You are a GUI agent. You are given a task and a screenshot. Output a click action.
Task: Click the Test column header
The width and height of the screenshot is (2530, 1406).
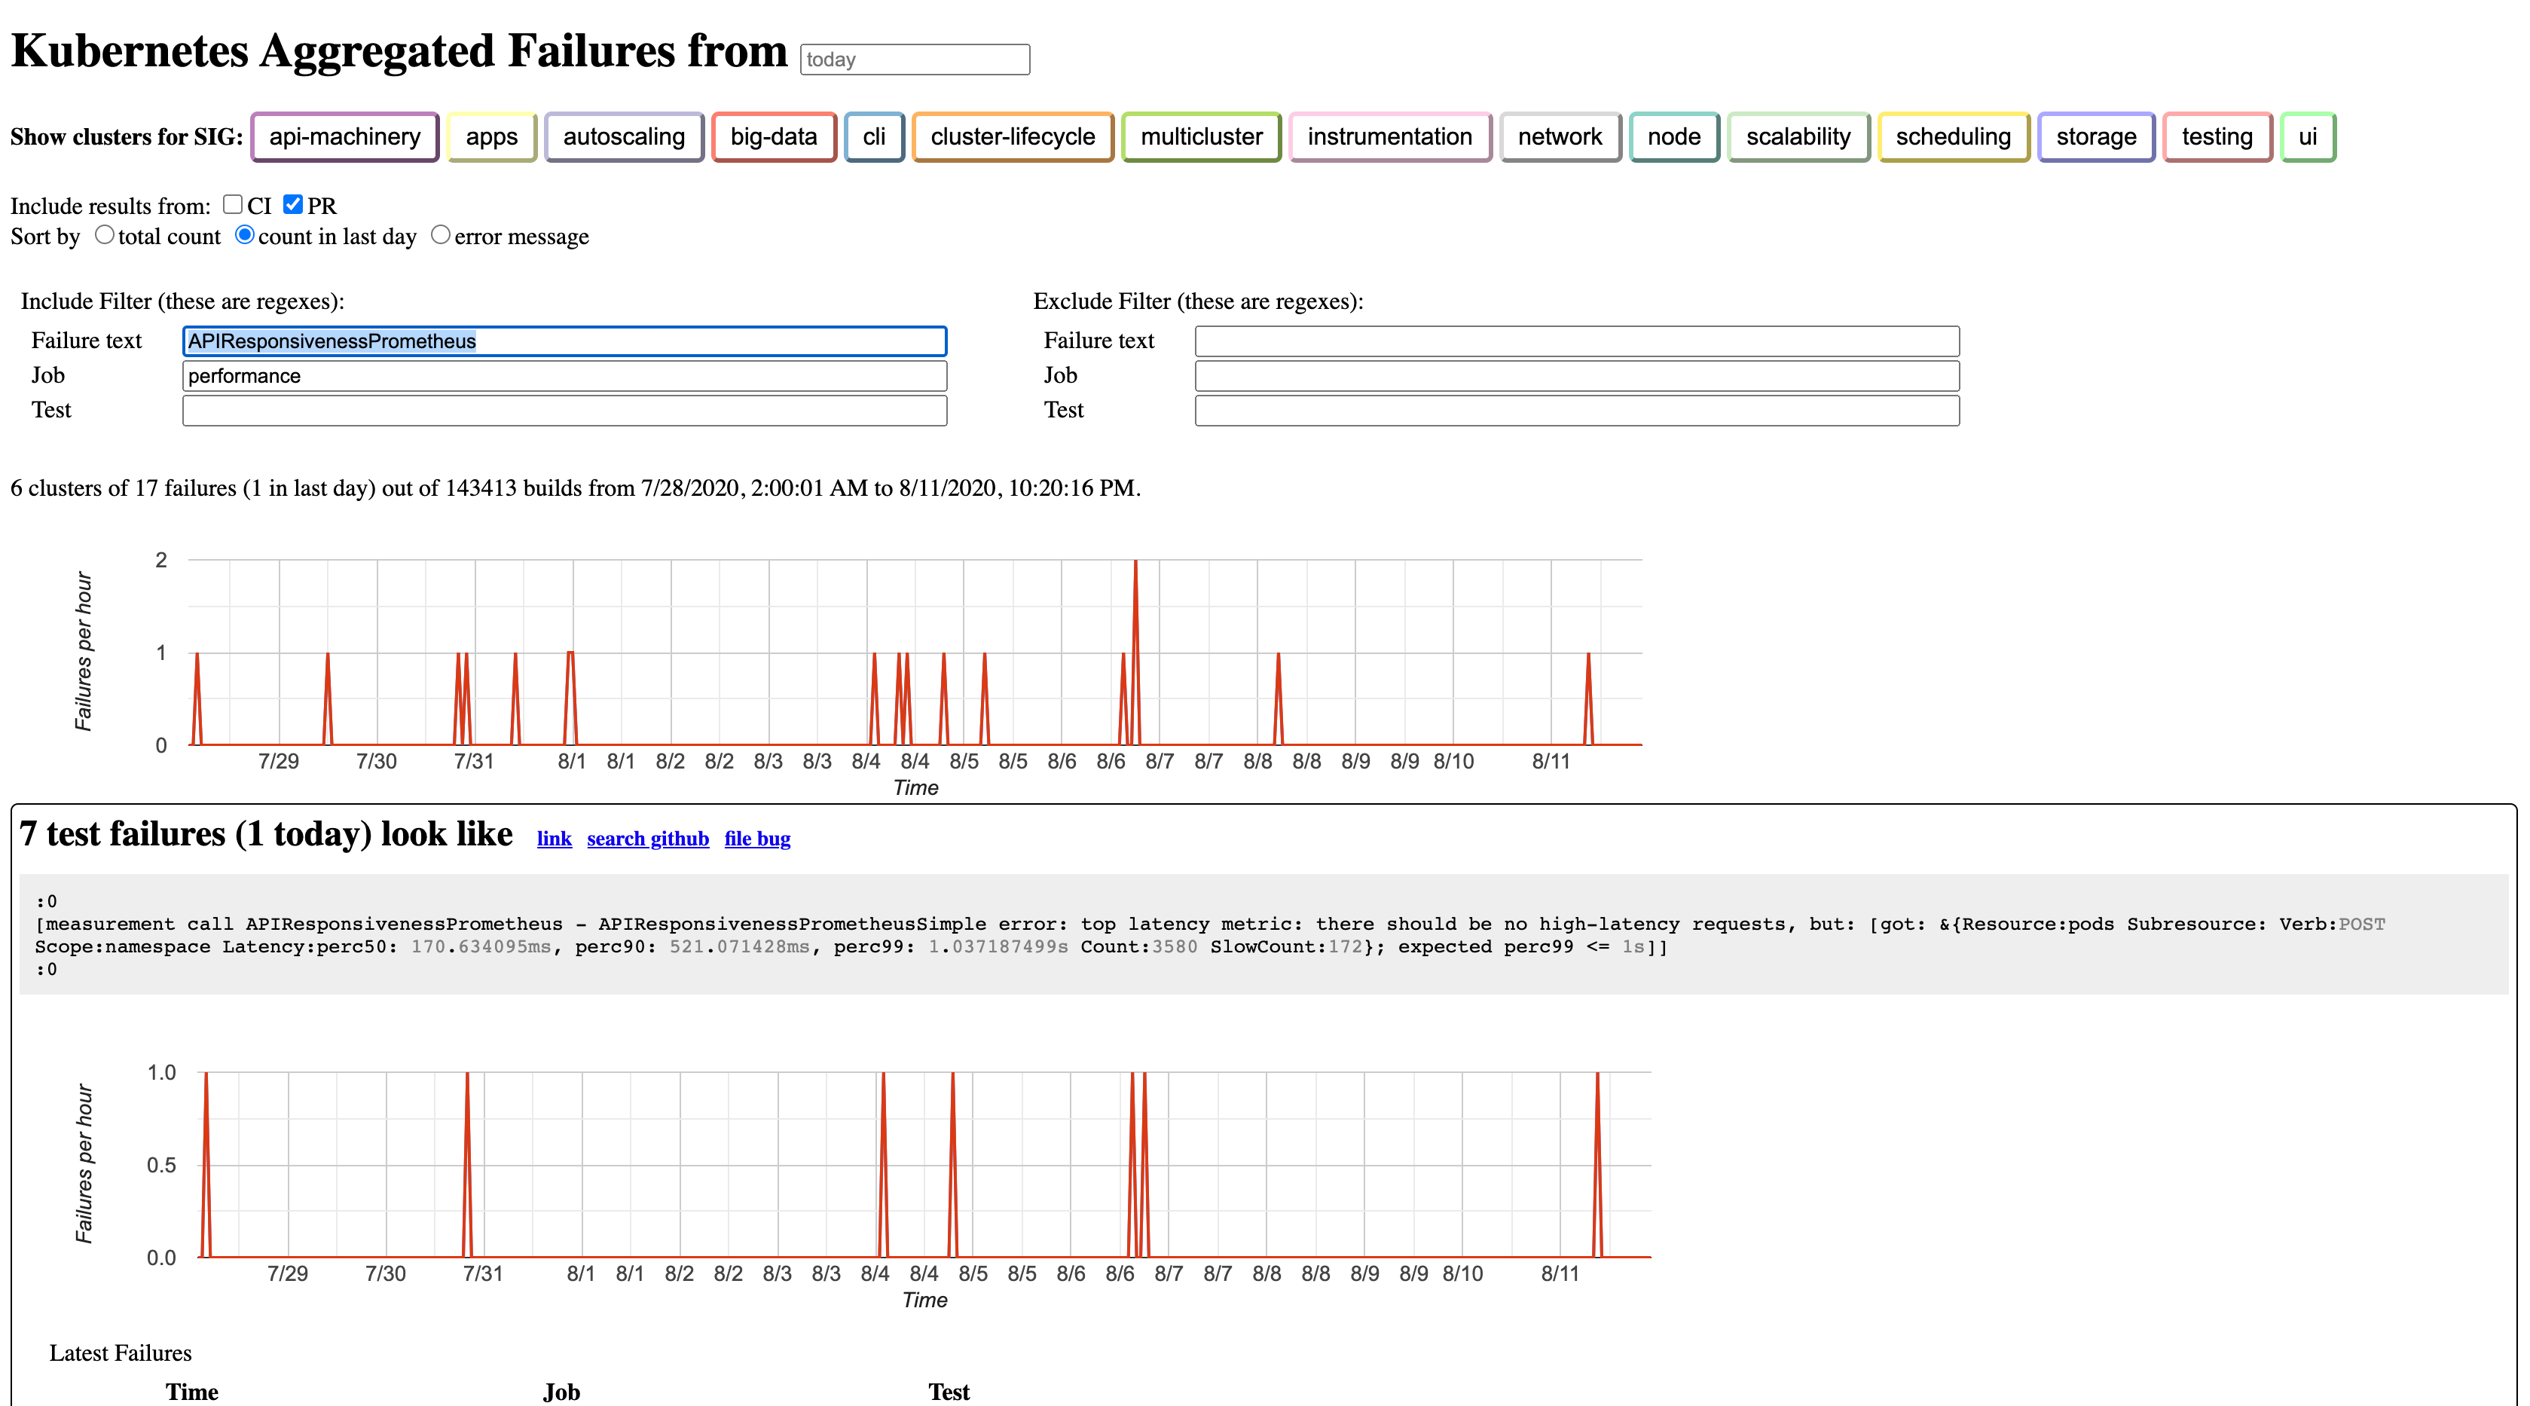(x=949, y=1391)
